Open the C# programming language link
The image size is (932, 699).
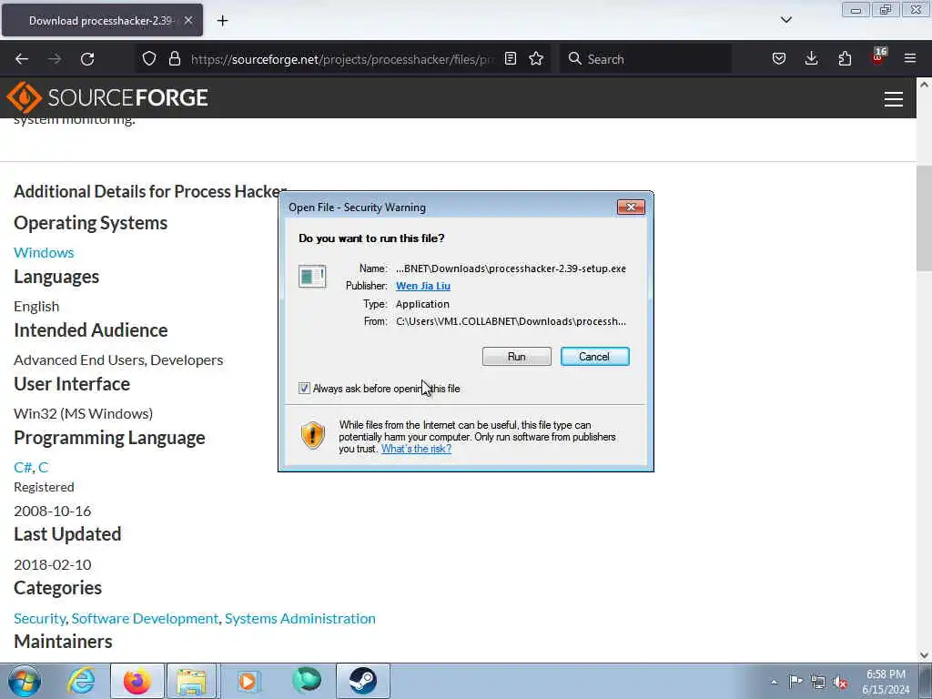pos(23,467)
